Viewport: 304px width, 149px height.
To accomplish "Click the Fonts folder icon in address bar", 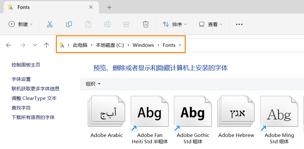I will click(x=62, y=45).
